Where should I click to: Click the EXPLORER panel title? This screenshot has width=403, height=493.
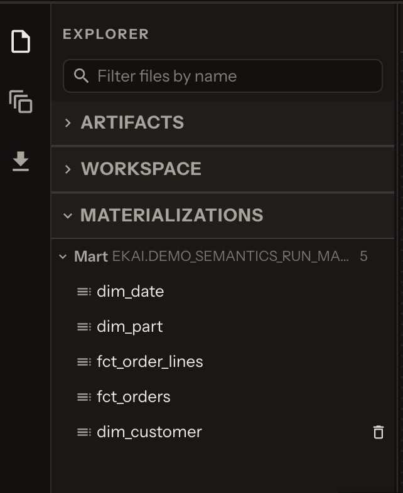[x=105, y=34]
